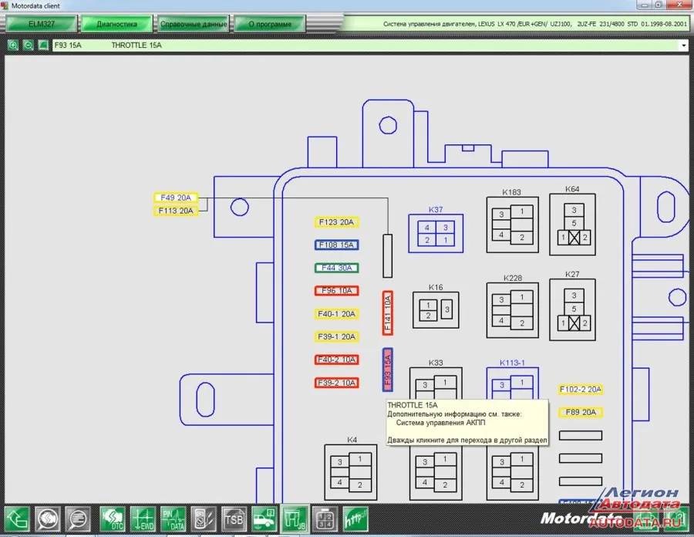Click the engine search magnifier icon
The width and height of the screenshot is (694, 537).
coord(47,518)
